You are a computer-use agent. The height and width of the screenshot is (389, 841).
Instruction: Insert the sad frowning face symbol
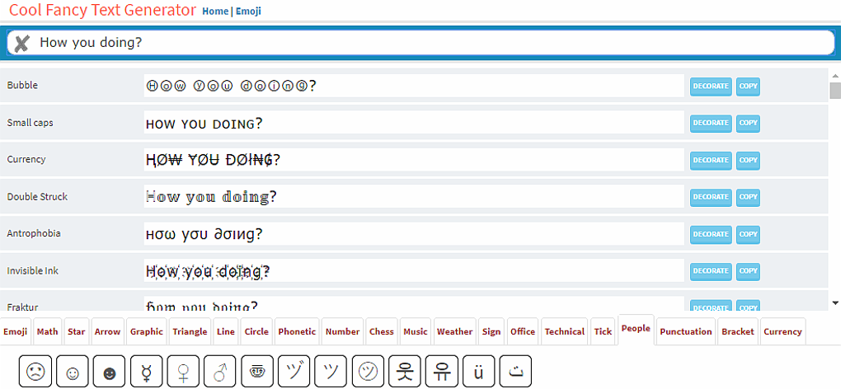(x=35, y=372)
